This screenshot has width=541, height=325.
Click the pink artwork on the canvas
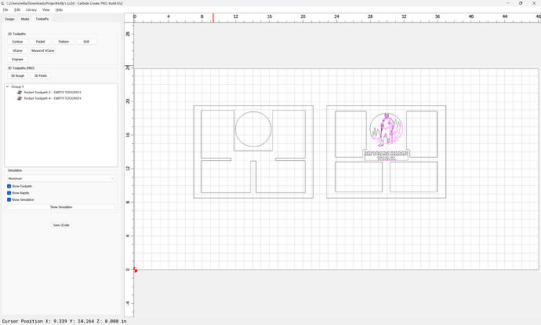click(387, 133)
